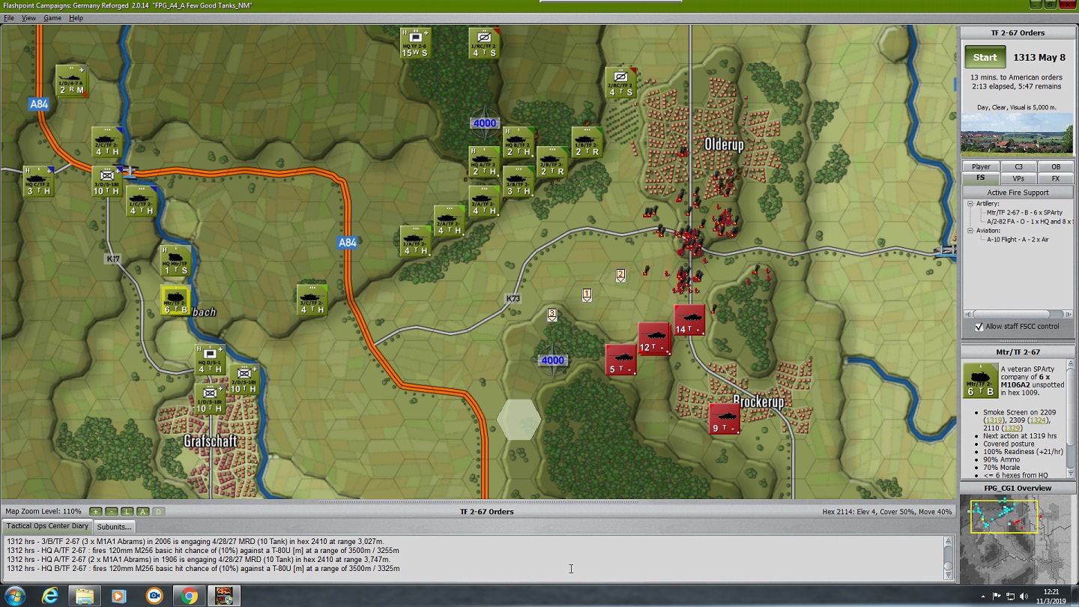This screenshot has height=607, width=1079.
Task: Open the Windows Start menu
Action: [14, 596]
